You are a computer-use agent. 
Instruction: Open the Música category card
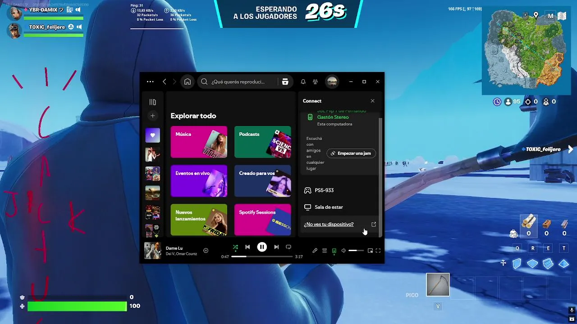tap(199, 142)
